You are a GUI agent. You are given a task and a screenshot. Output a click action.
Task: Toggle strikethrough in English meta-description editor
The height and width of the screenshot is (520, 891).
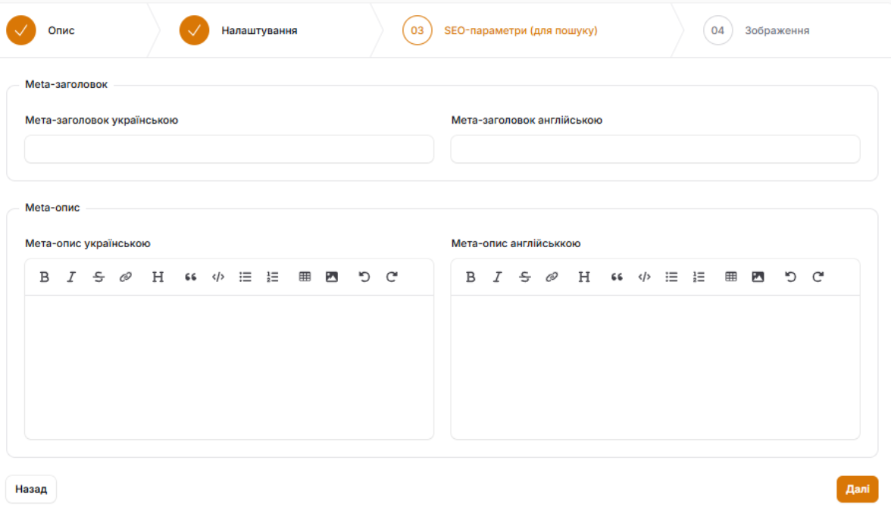(525, 277)
